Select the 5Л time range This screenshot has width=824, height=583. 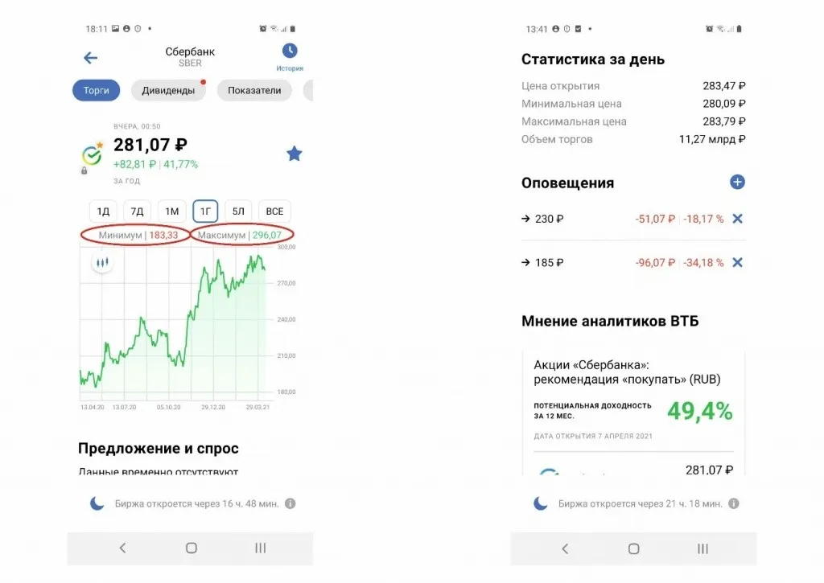[239, 211]
